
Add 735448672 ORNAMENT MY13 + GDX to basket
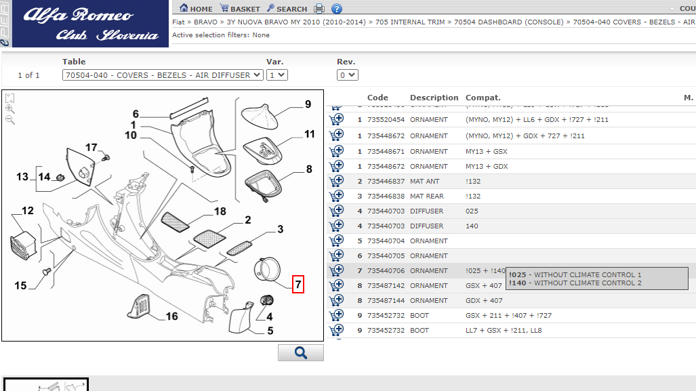[x=336, y=165]
